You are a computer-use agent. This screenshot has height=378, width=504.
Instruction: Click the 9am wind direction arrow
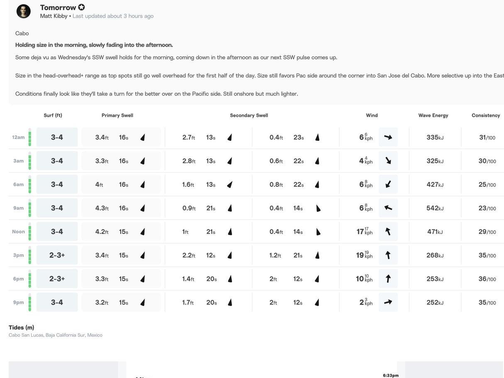point(388,208)
